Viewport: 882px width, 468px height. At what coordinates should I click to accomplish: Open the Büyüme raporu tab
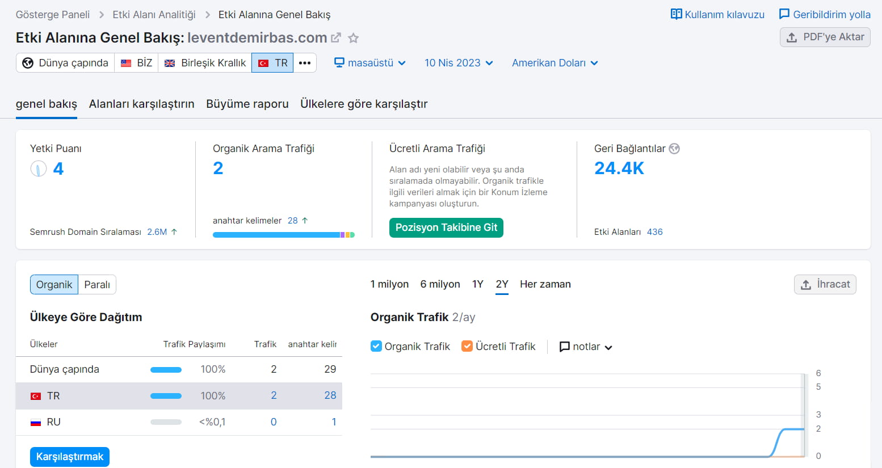pyautogui.click(x=247, y=104)
